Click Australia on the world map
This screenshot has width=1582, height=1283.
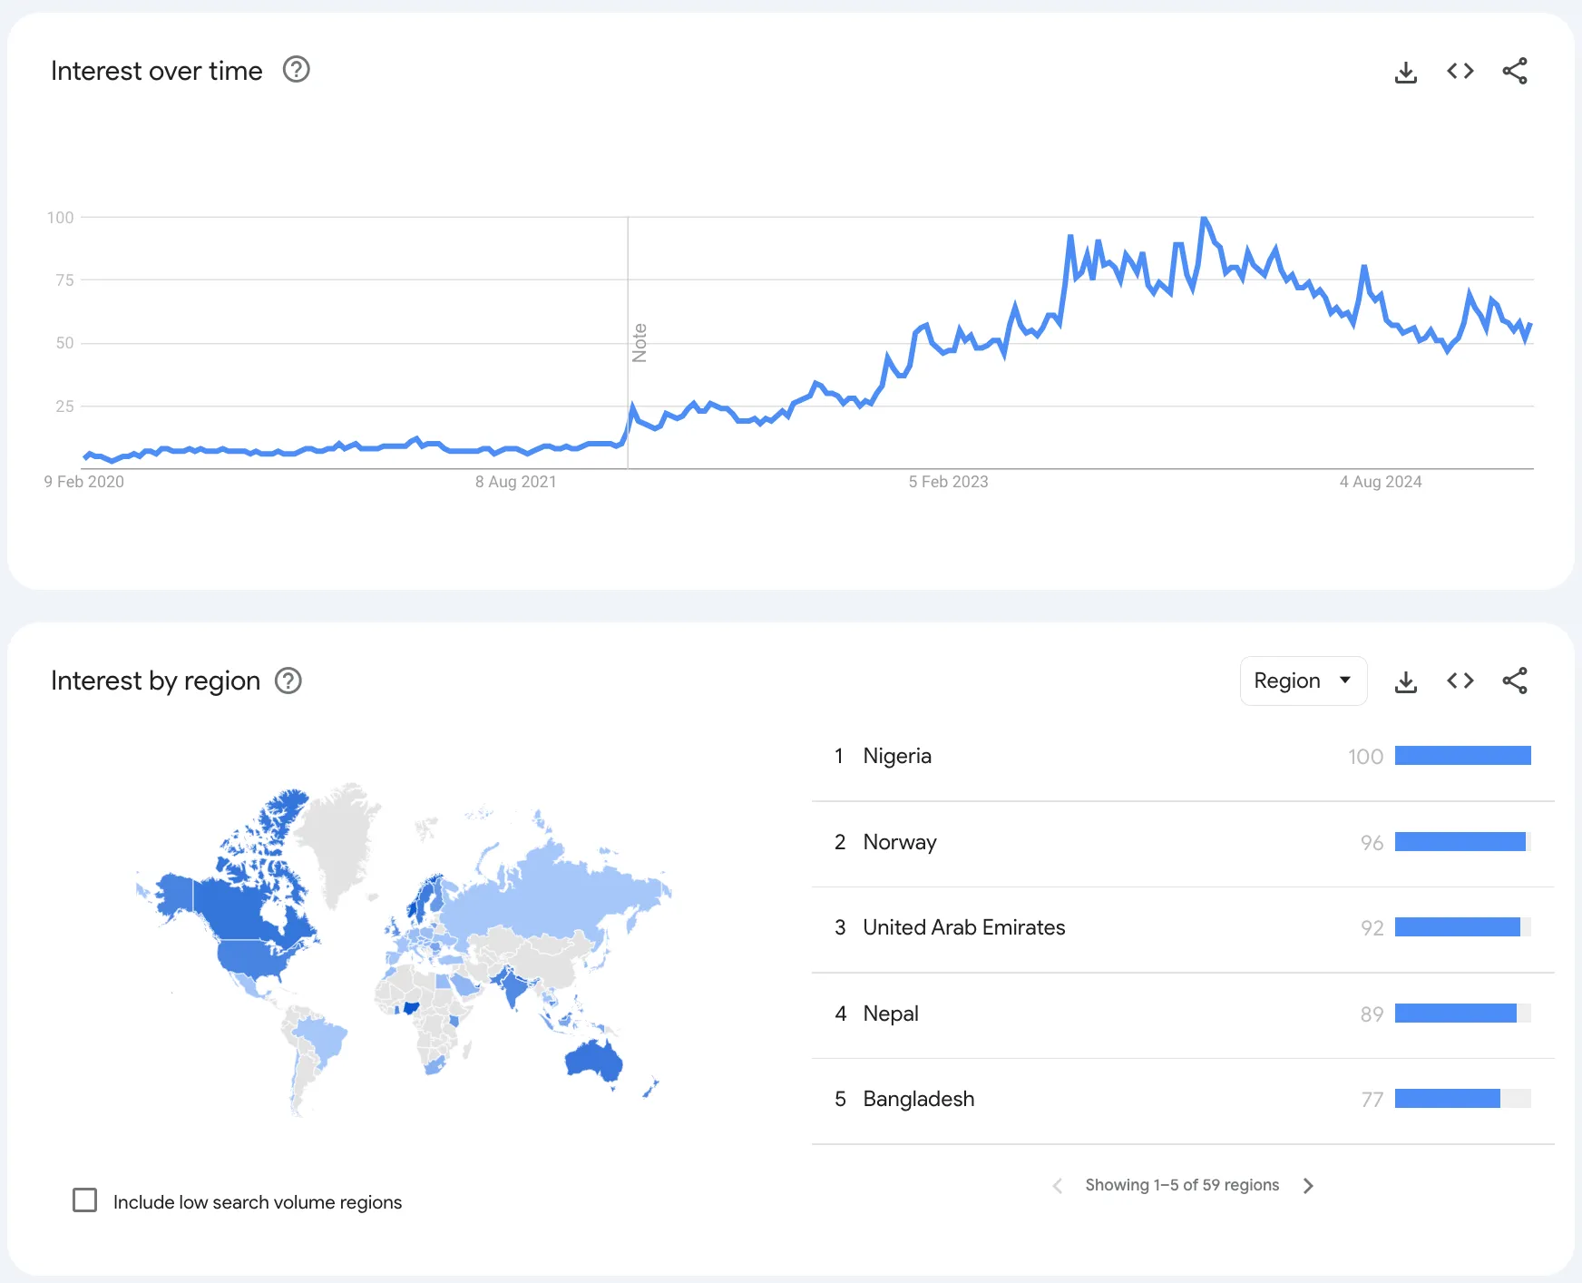click(594, 1059)
